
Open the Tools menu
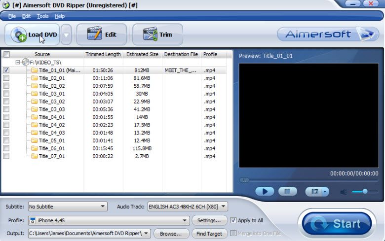click(x=43, y=16)
